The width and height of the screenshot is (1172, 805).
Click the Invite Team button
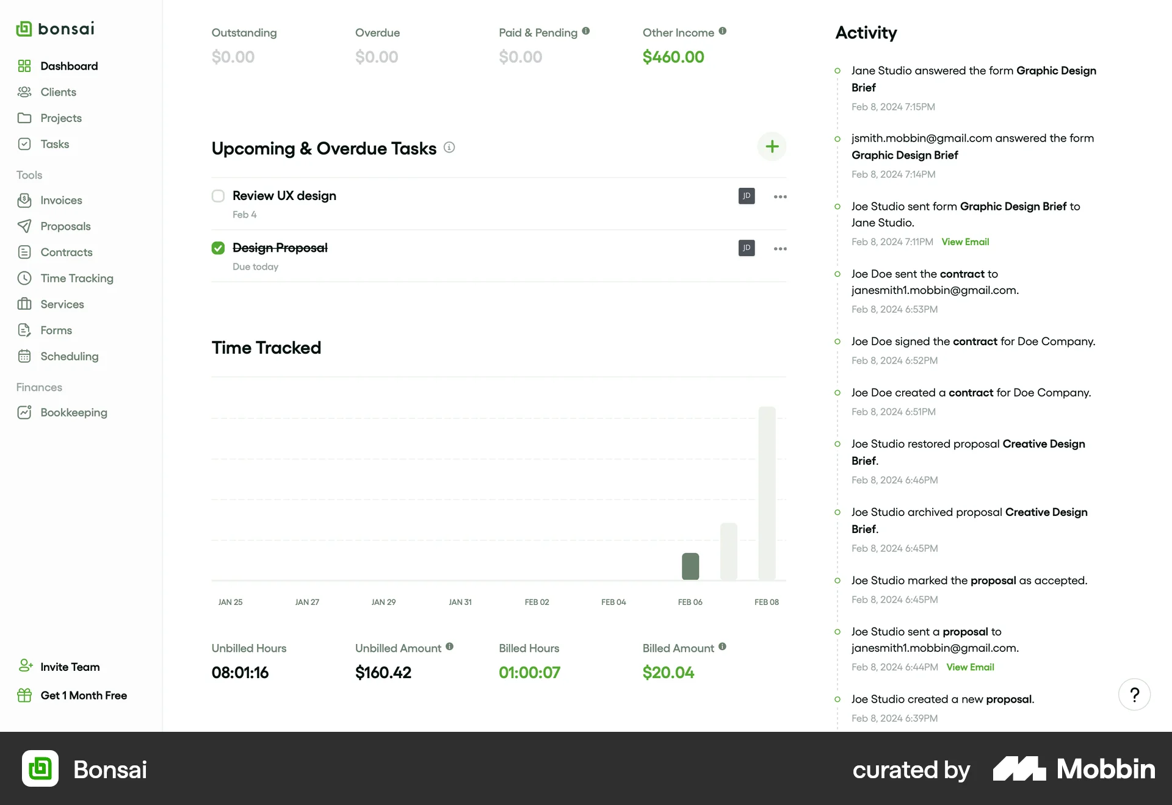tap(70, 667)
